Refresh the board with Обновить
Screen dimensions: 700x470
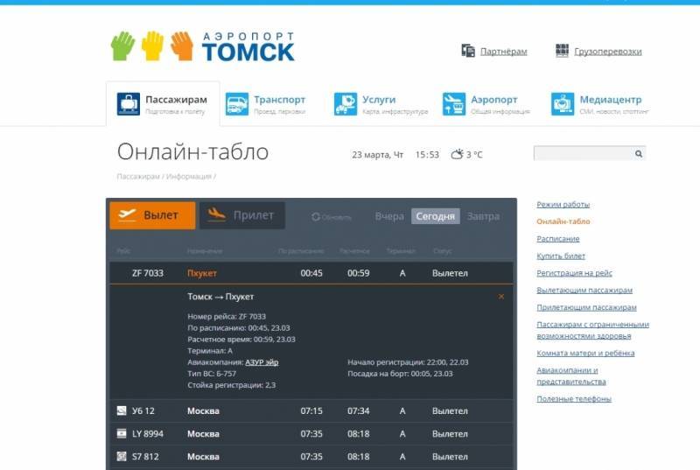[332, 217]
